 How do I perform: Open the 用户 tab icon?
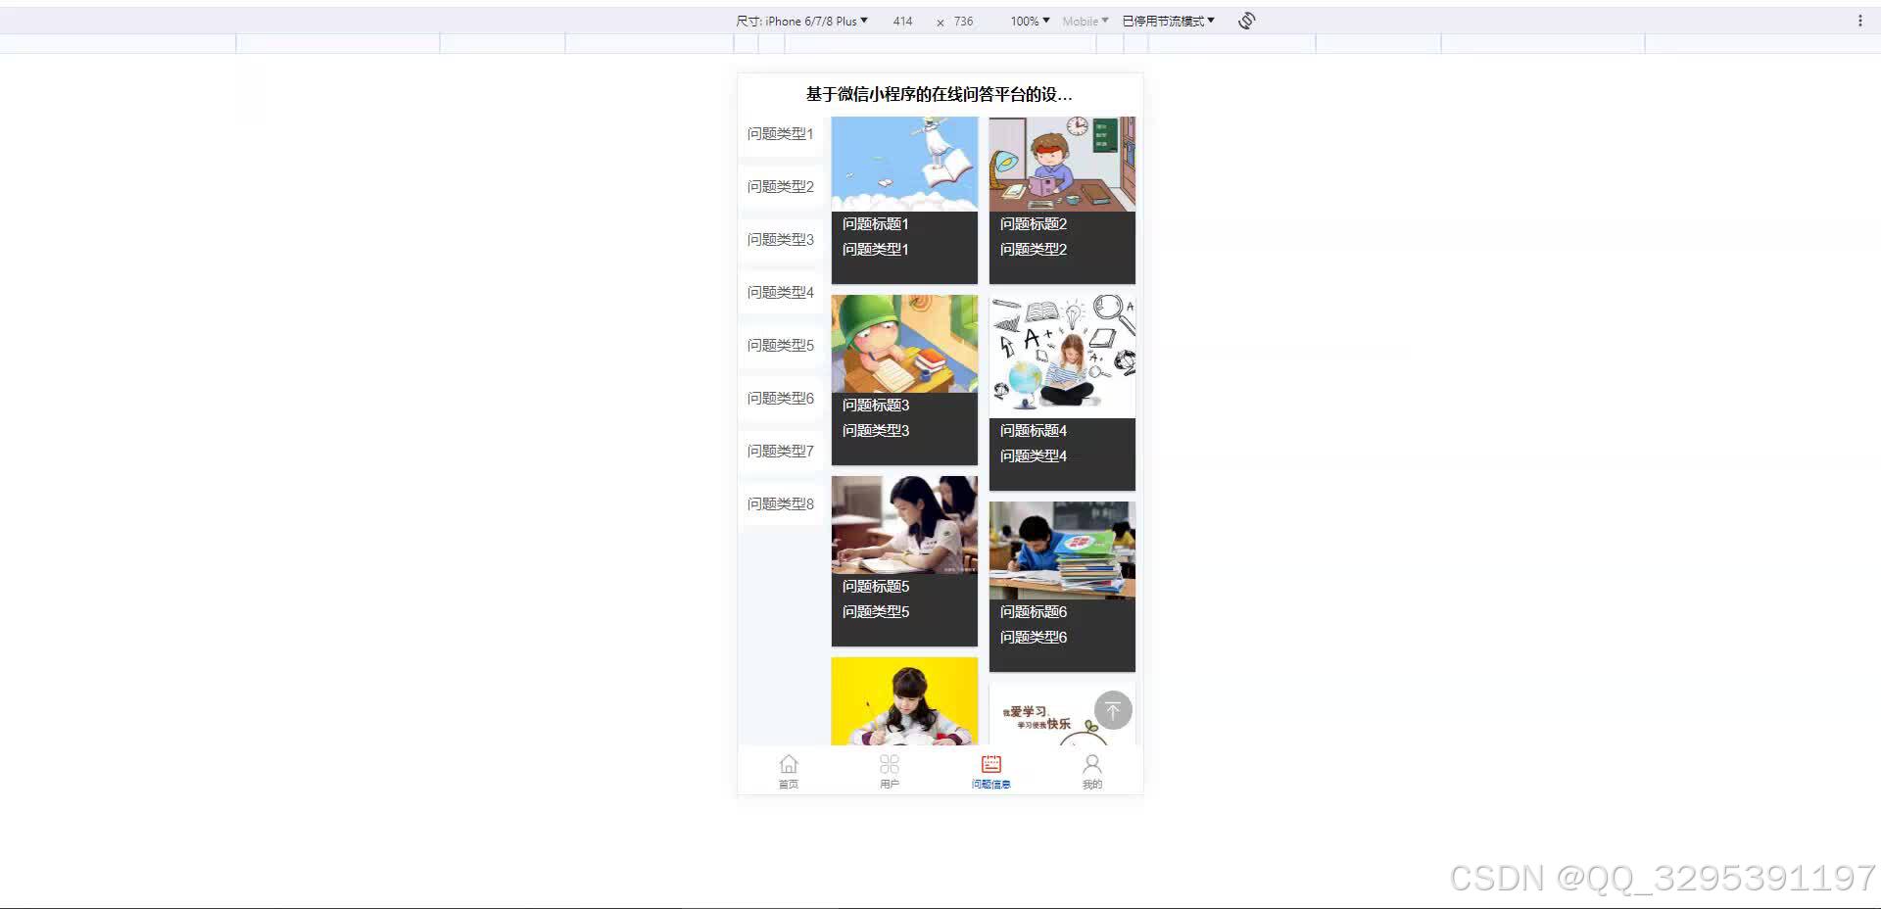[x=890, y=764]
